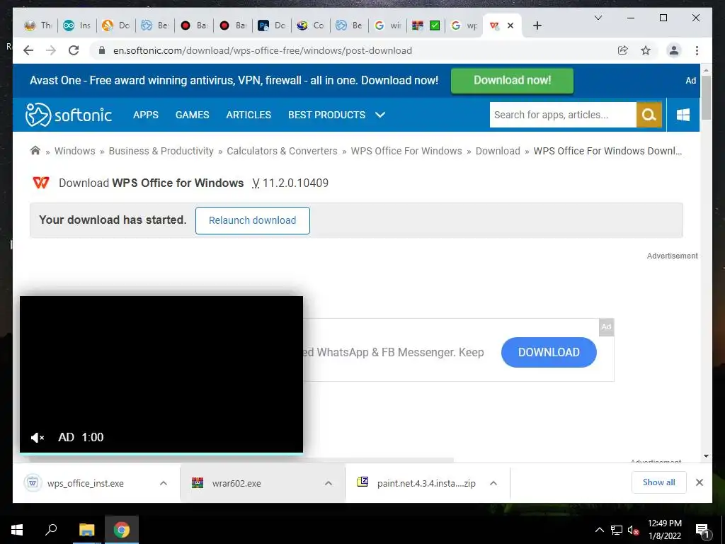Select the Windows platform icon

pos(683,115)
